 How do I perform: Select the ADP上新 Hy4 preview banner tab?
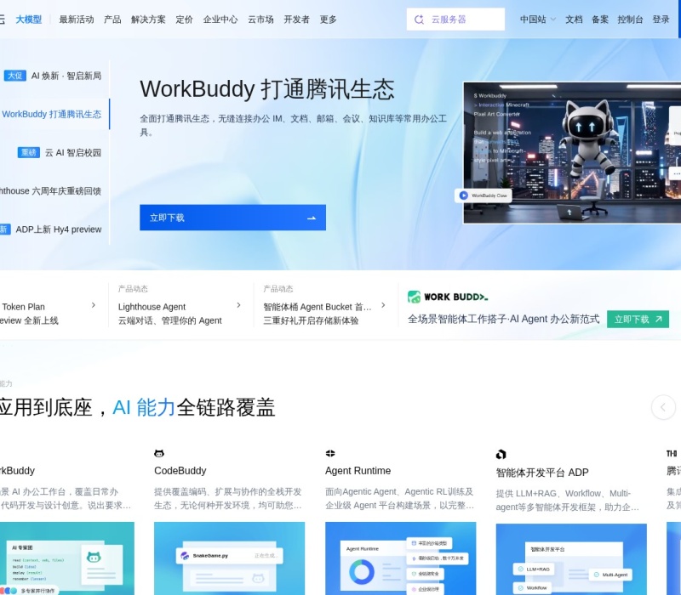coord(51,229)
